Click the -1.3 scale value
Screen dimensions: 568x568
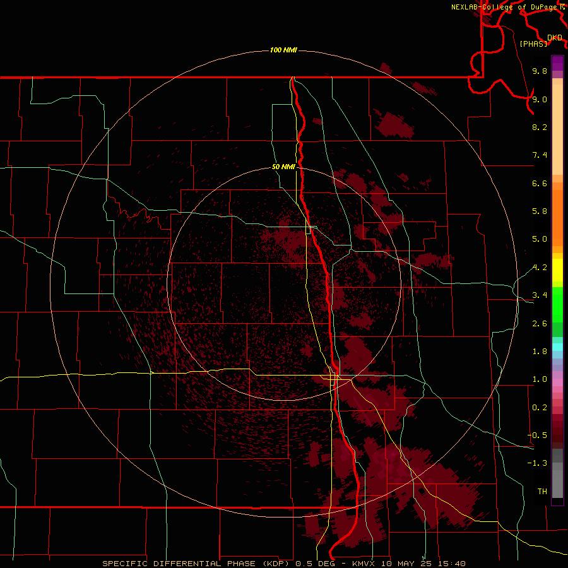pyautogui.click(x=537, y=463)
